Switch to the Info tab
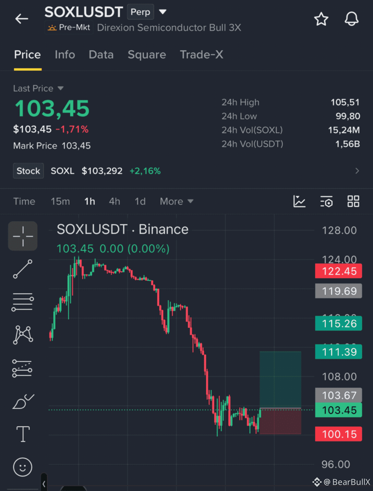373x491 pixels. click(x=65, y=55)
